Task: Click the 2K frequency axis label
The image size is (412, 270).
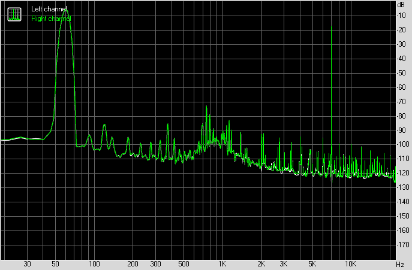Action: coord(261,263)
